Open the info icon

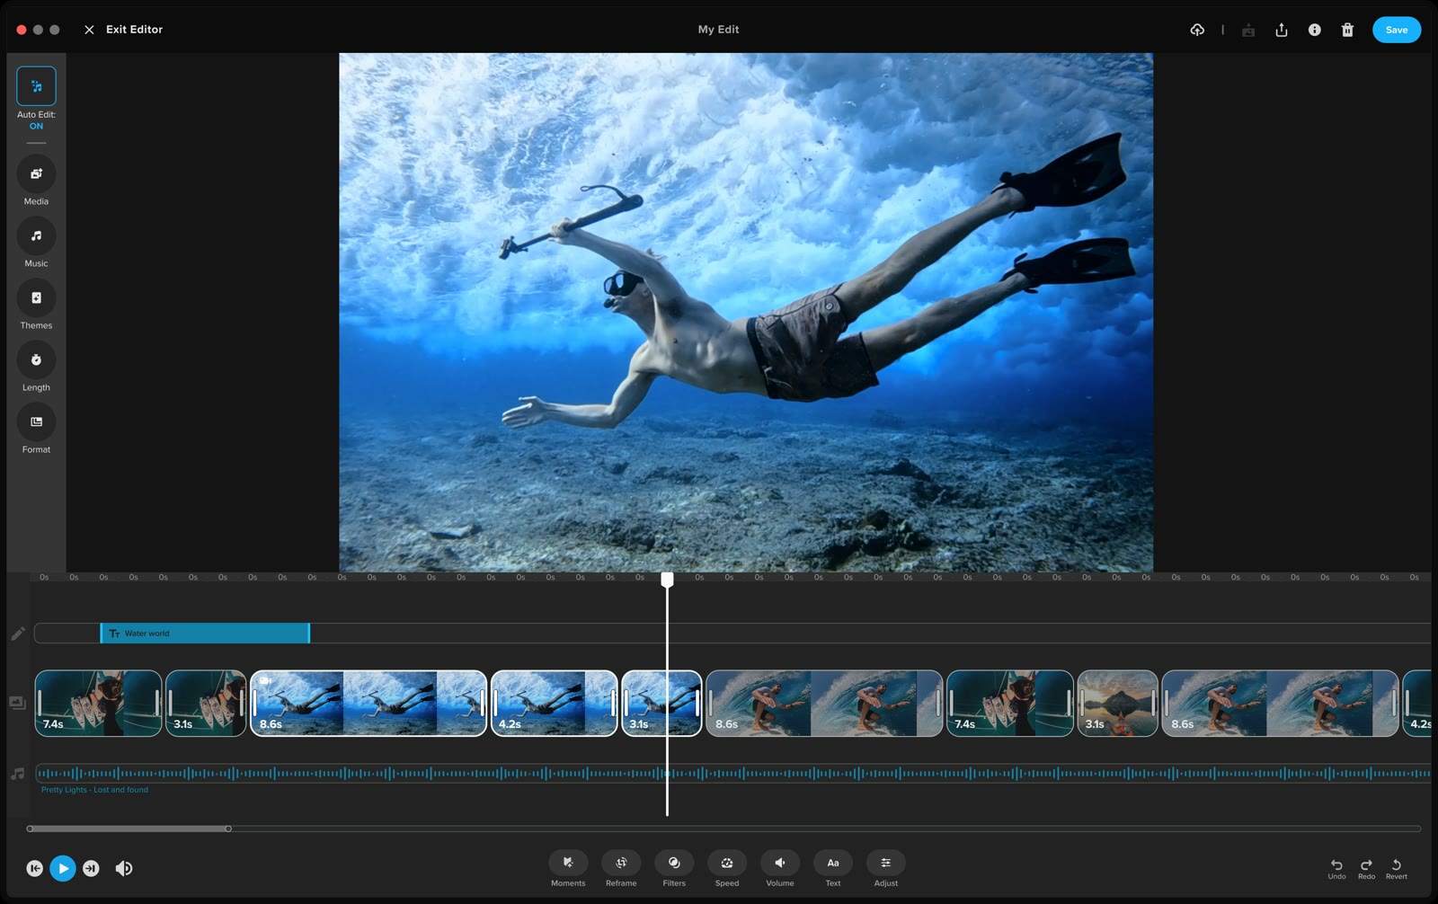click(1314, 30)
